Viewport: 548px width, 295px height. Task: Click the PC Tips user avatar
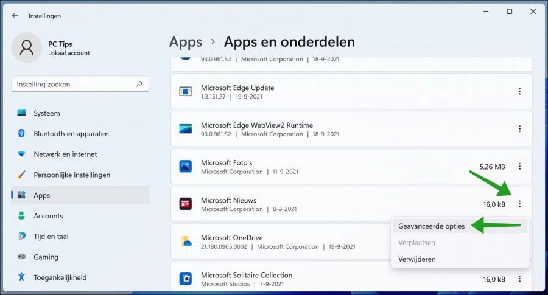pyautogui.click(x=27, y=48)
